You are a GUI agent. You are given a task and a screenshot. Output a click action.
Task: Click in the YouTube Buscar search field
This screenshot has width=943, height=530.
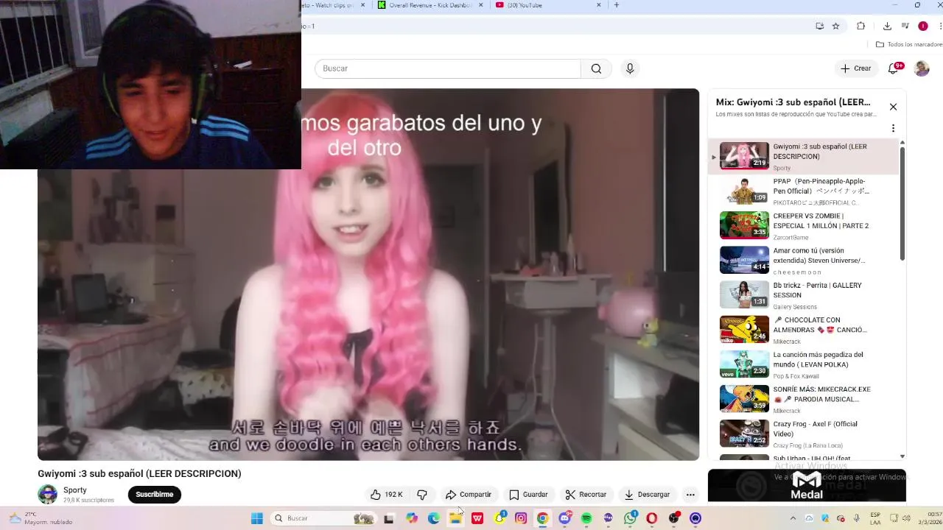point(448,68)
